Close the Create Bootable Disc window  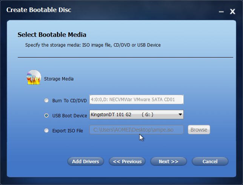(x=232, y=11)
